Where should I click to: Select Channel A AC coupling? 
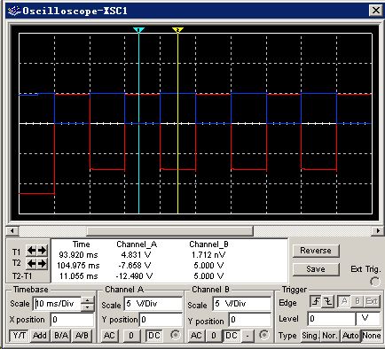[109, 336]
